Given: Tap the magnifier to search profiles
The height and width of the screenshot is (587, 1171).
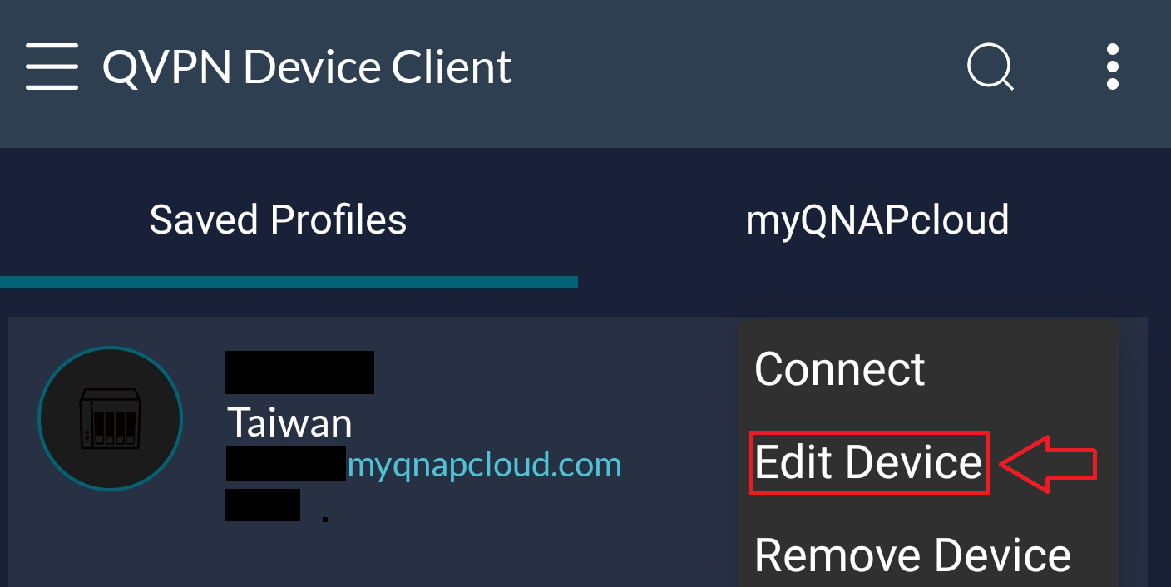Looking at the screenshot, I should 990,67.
